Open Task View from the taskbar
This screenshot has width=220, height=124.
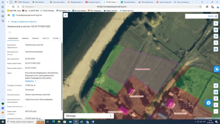tap(48, 122)
